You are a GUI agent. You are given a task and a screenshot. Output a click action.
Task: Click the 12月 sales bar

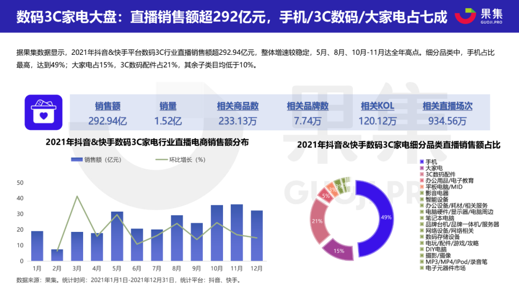click(257, 236)
